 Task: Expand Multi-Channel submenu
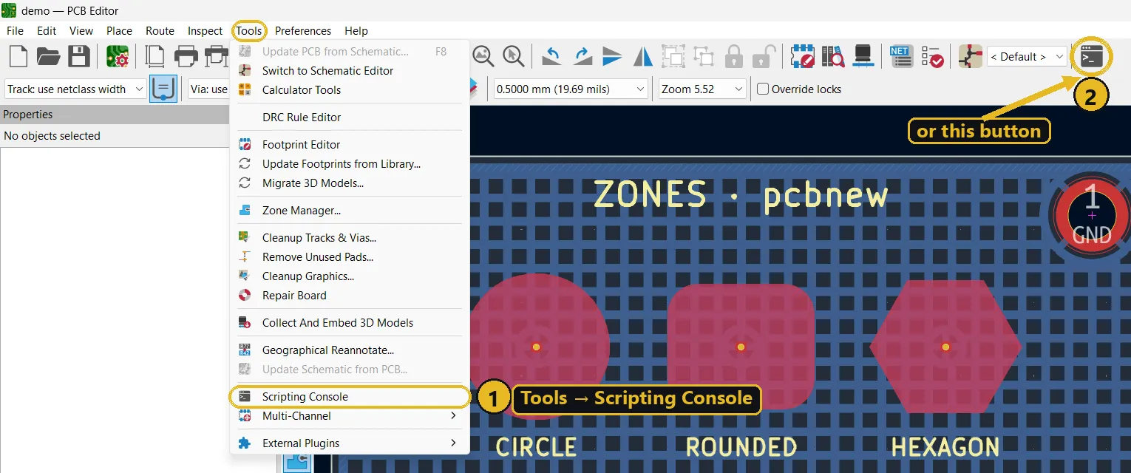350,416
